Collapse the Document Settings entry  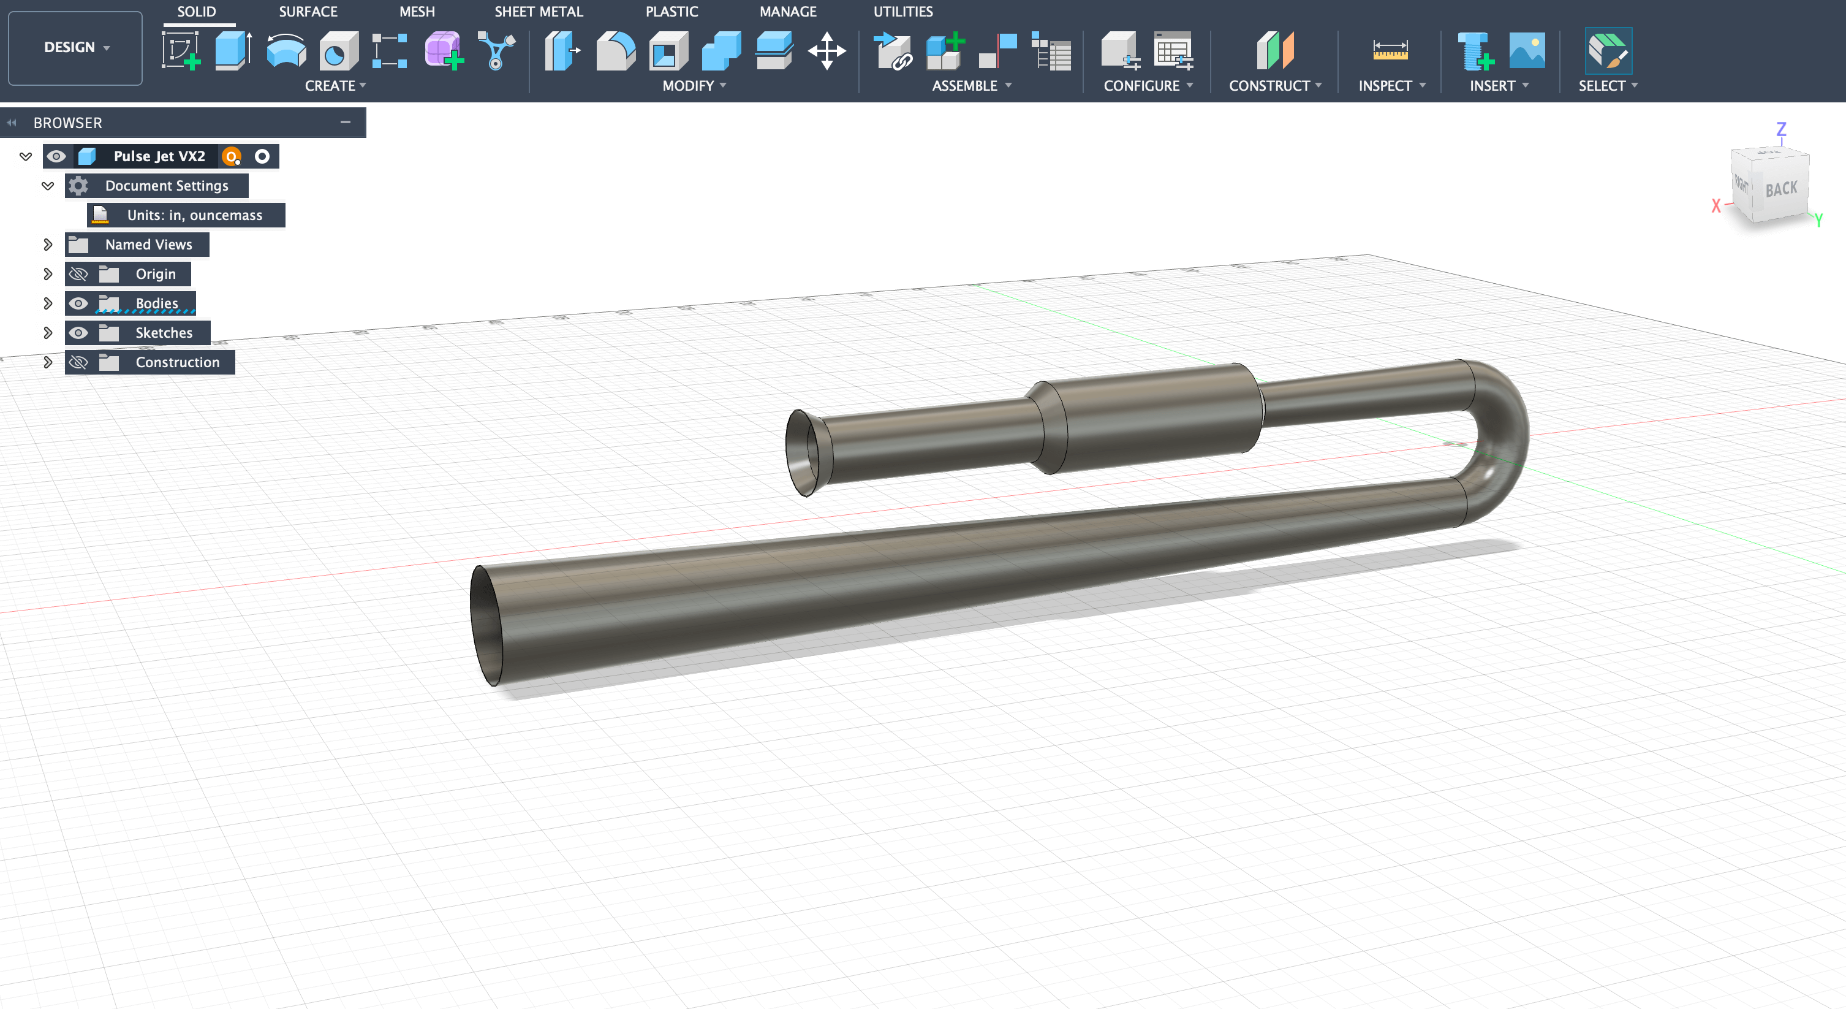pos(47,185)
